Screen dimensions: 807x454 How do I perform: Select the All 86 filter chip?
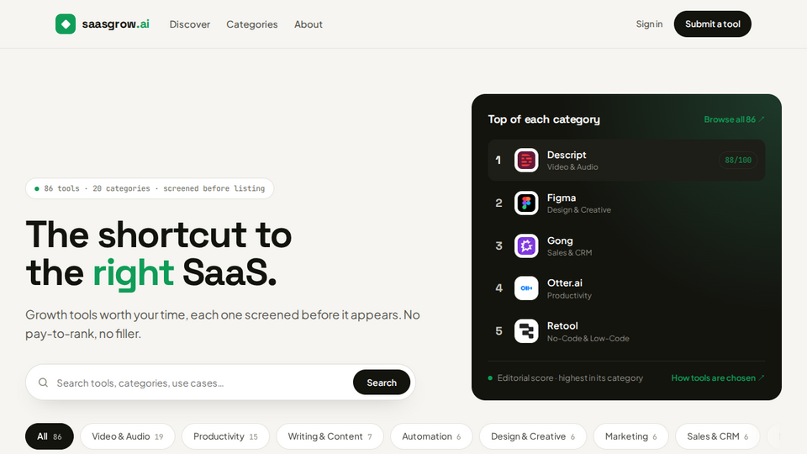click(x=50, y=436)
